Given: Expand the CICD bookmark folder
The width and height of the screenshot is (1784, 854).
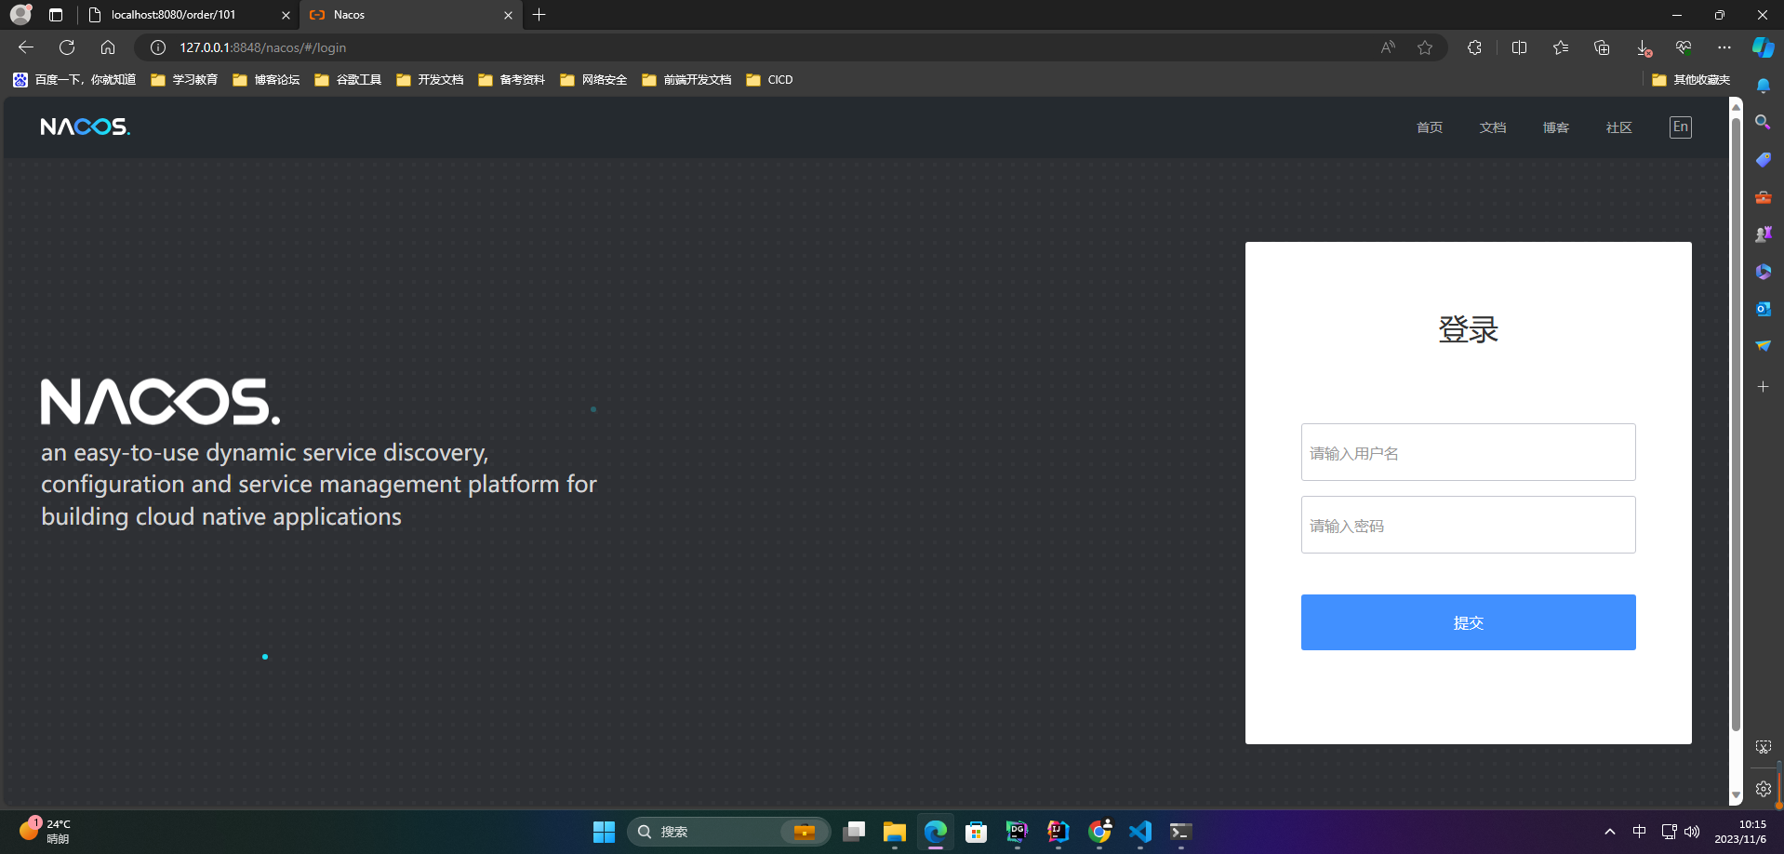Looking at the screenshot, I should 769,80.
